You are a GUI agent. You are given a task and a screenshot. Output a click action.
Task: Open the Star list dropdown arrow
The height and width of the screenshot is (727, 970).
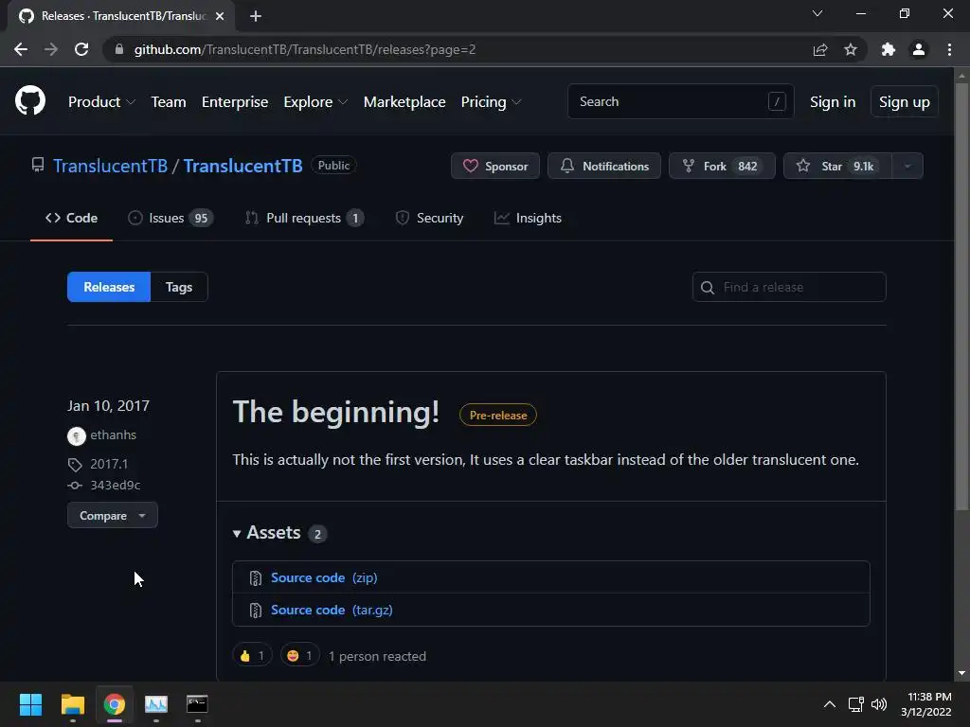click(x=907, y=166)
